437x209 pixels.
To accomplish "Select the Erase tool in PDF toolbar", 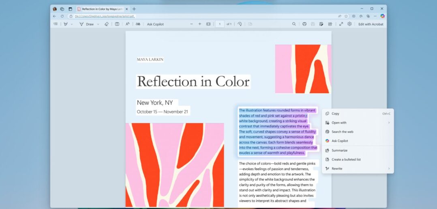I will 107,24.
